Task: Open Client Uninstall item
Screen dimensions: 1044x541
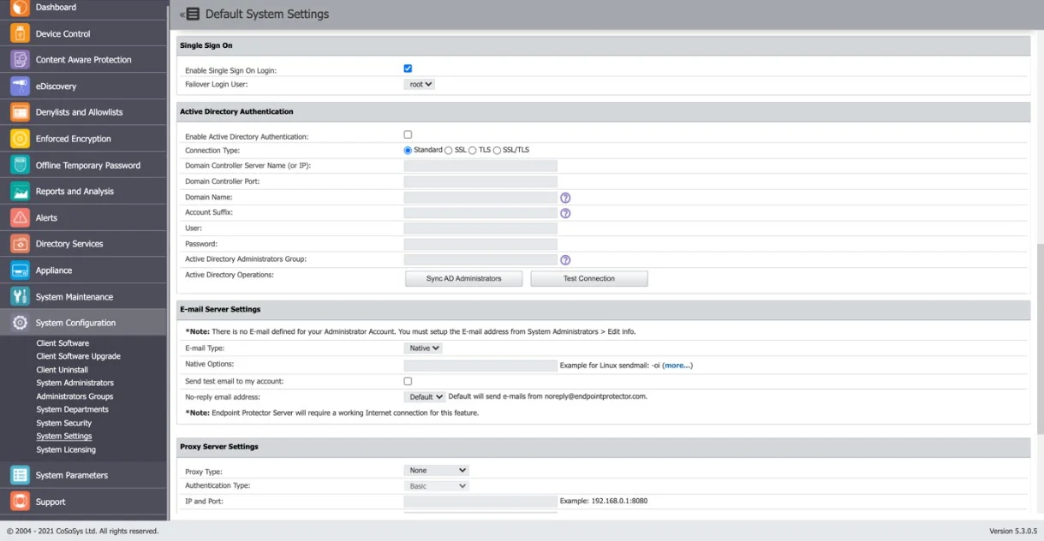Action: (62, 370)
